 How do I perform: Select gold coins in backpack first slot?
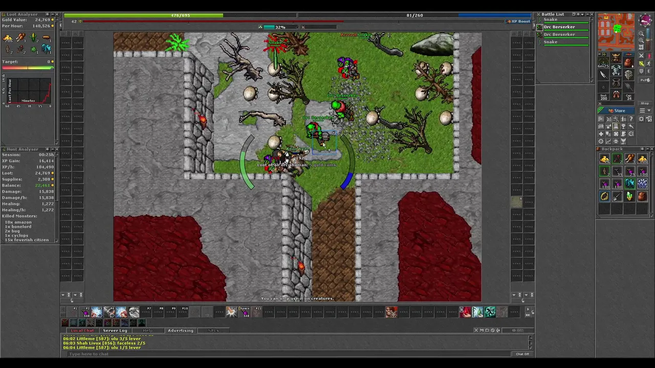coord(605,158)
